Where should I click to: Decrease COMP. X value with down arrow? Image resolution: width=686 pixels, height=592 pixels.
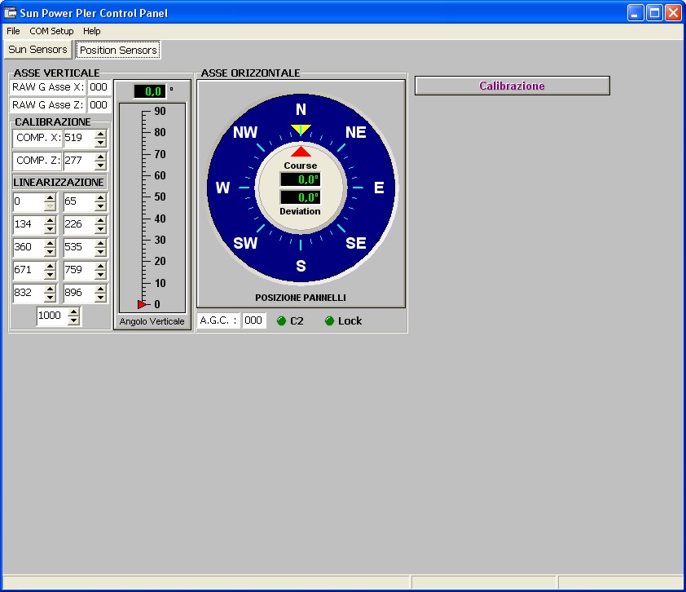[x=101, y=143]
